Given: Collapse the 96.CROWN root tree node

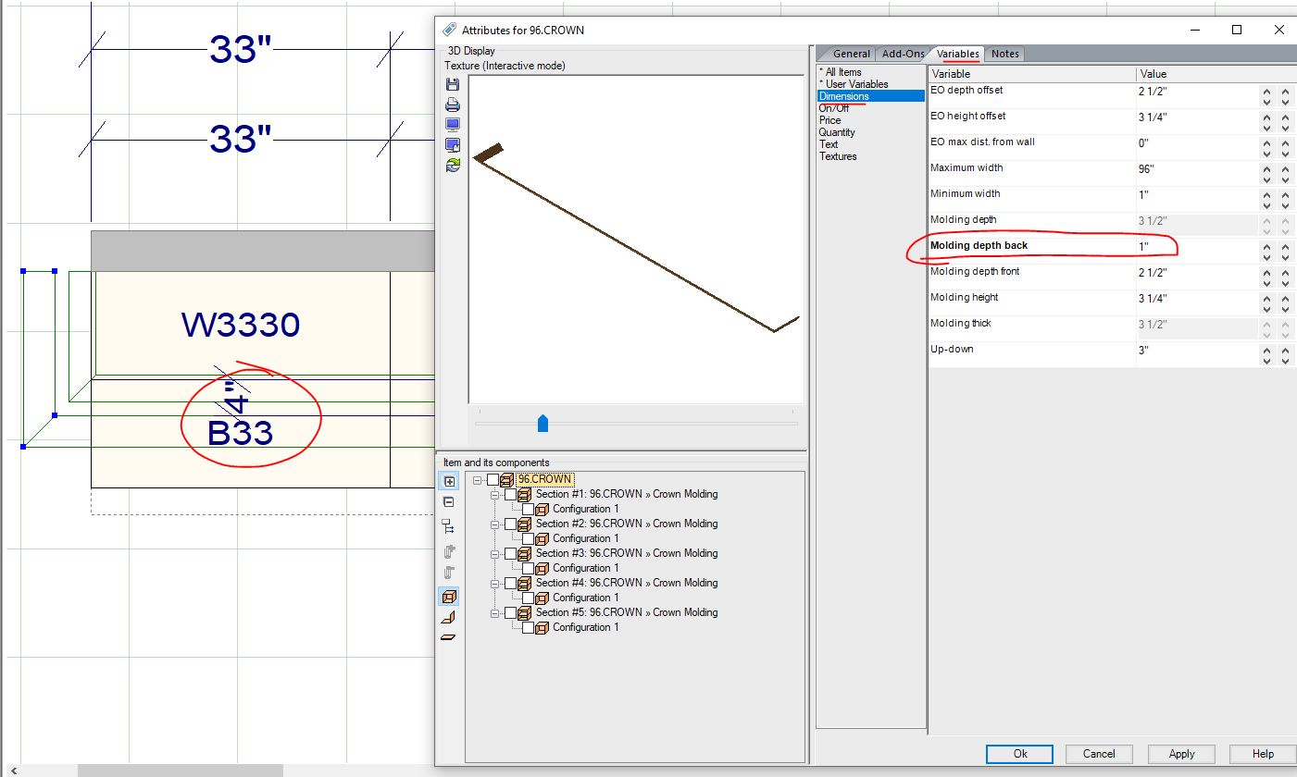Looking at the screenshot, I should tap(477, 480).
